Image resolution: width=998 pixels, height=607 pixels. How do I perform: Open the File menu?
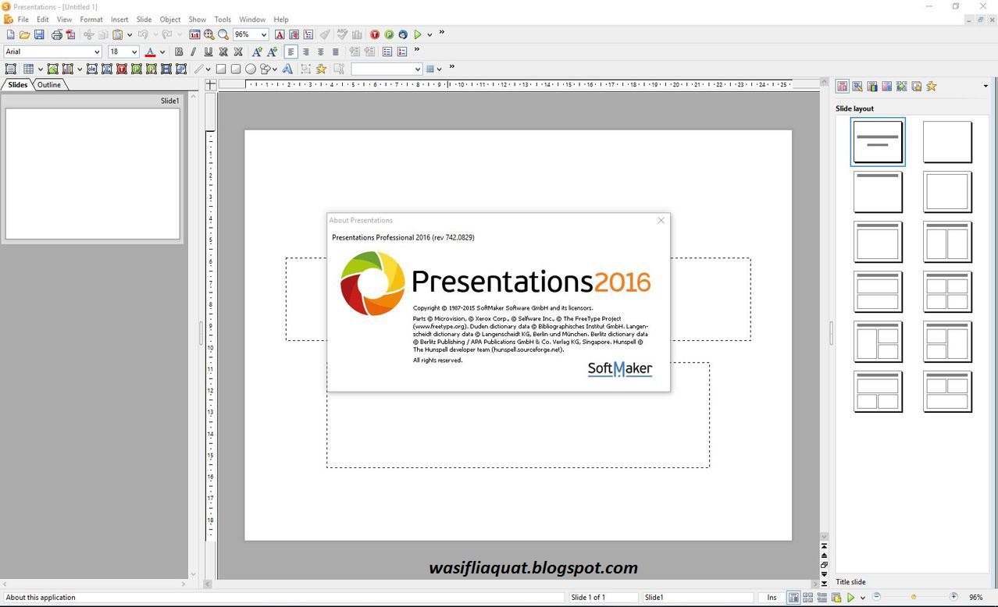(x=23, y=20)
